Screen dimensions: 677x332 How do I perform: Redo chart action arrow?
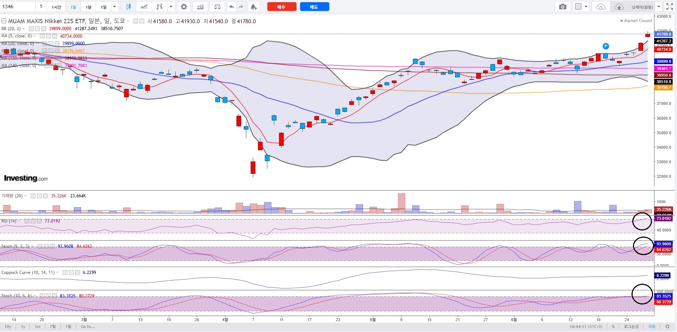[241, 7]
